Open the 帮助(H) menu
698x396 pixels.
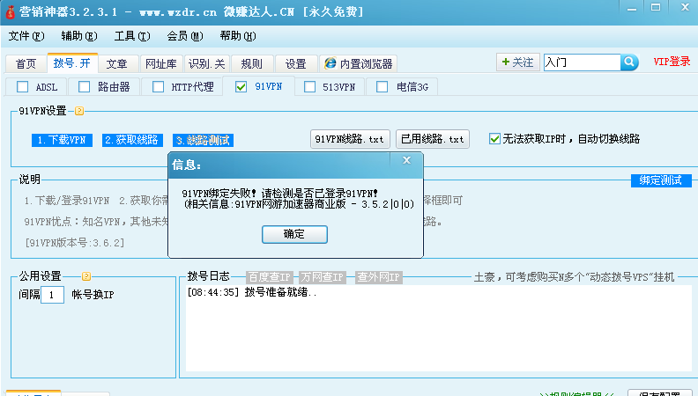point(238,36)
